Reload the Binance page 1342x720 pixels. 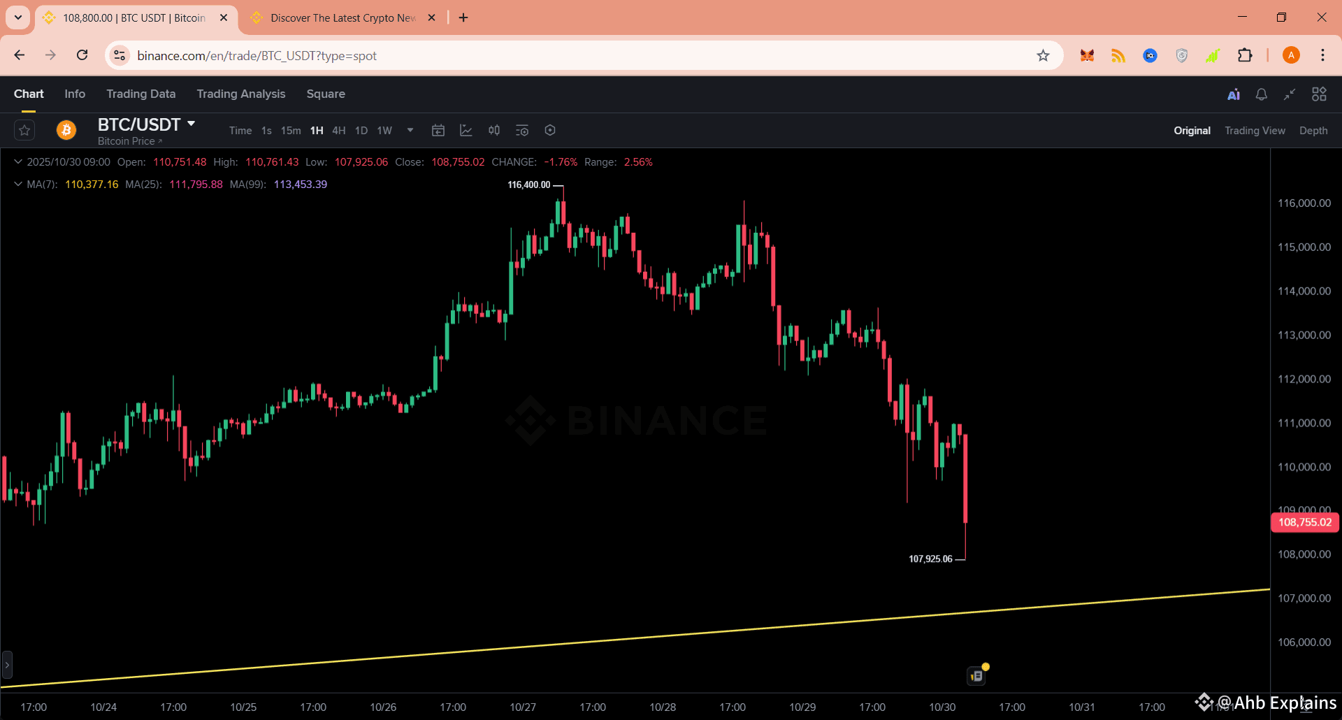click(x=82, y=55)
